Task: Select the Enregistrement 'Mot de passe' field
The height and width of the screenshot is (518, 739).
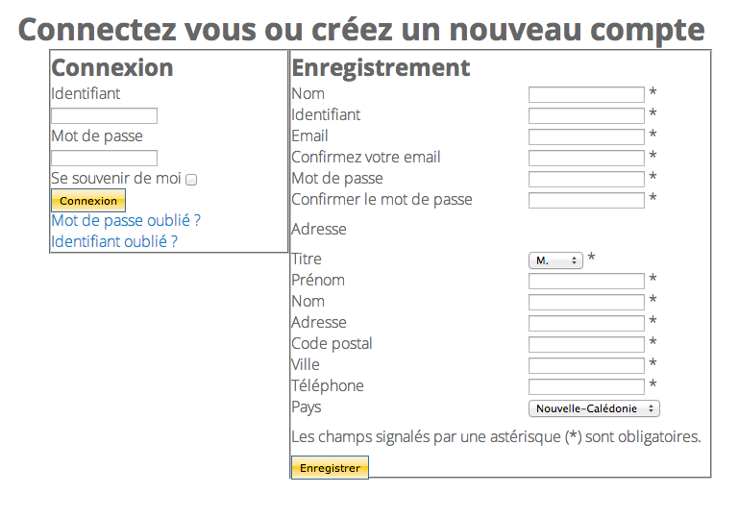Action: [x=586, y=180]
